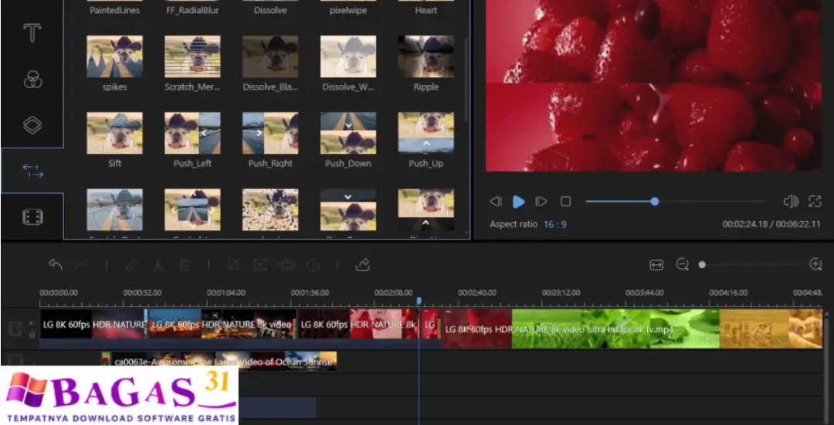Click the 00:03:12.00 mark on the ruler
834x425 pixels.
point(561,293)
